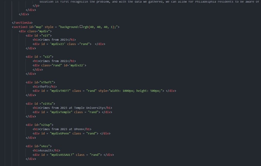Click the closing p tag line

coord(36,5)
